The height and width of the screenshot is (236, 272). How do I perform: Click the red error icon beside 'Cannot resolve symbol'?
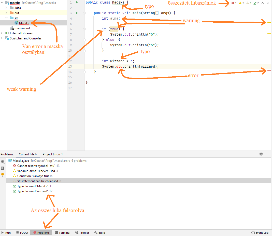(15, 166)
